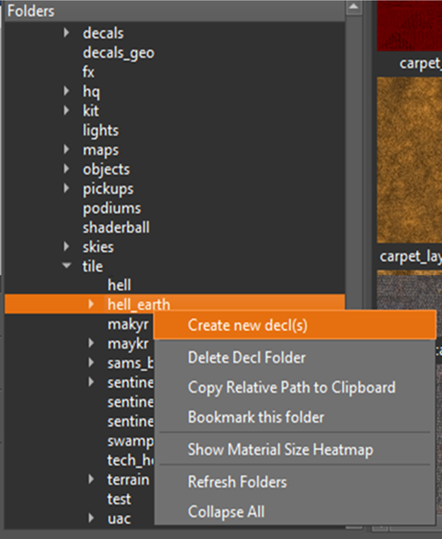Expand the hq folder arrow

(66, 91)
